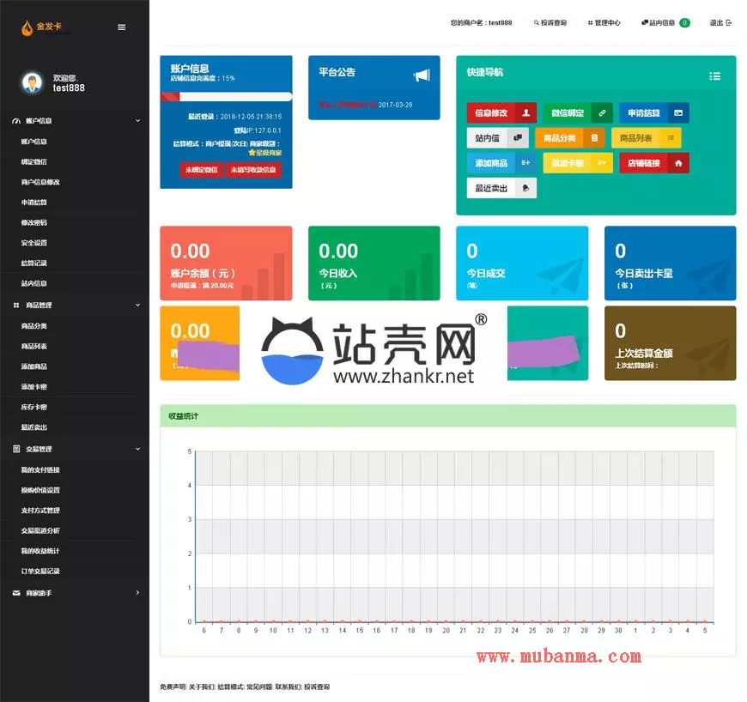Toggle the sidebar with the hamburger icon
The image size is (747, 702).
(x=121, y=27)
